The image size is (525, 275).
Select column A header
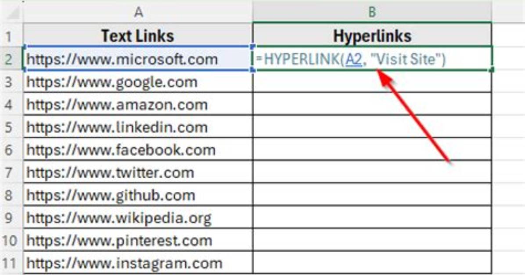(138, 12)
